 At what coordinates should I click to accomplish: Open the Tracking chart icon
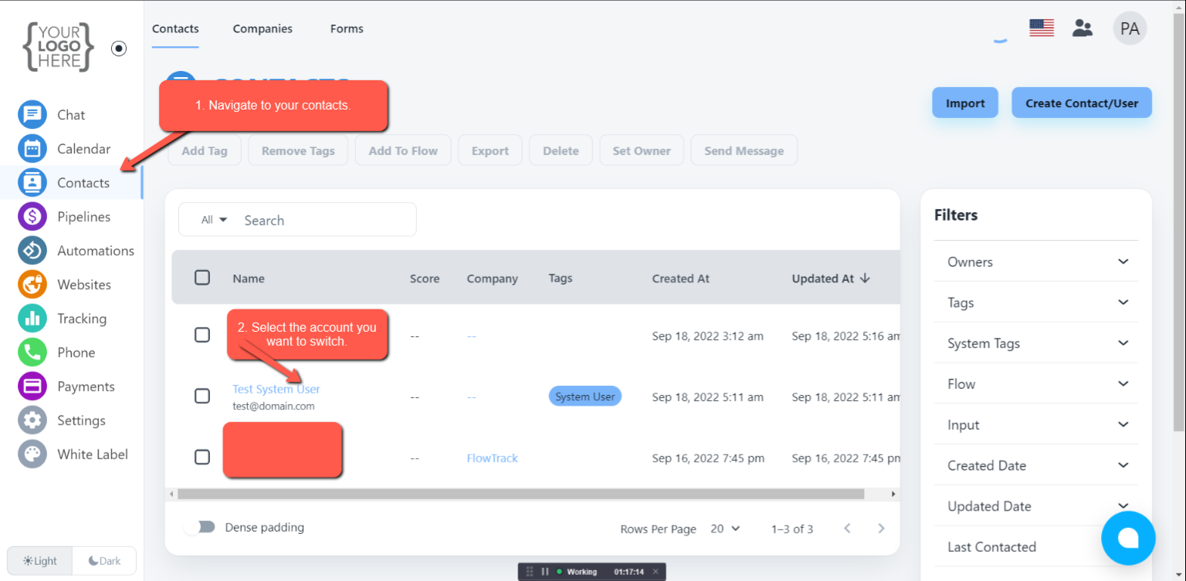click(32, 319)
